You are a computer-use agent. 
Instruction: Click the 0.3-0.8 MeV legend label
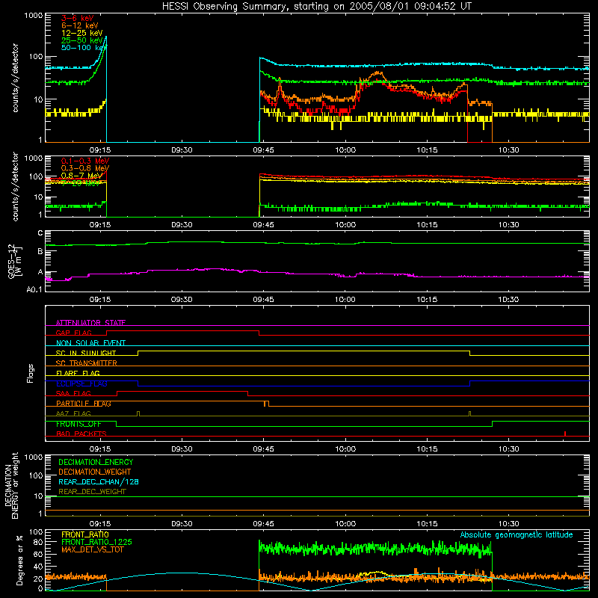click(85, 168)
